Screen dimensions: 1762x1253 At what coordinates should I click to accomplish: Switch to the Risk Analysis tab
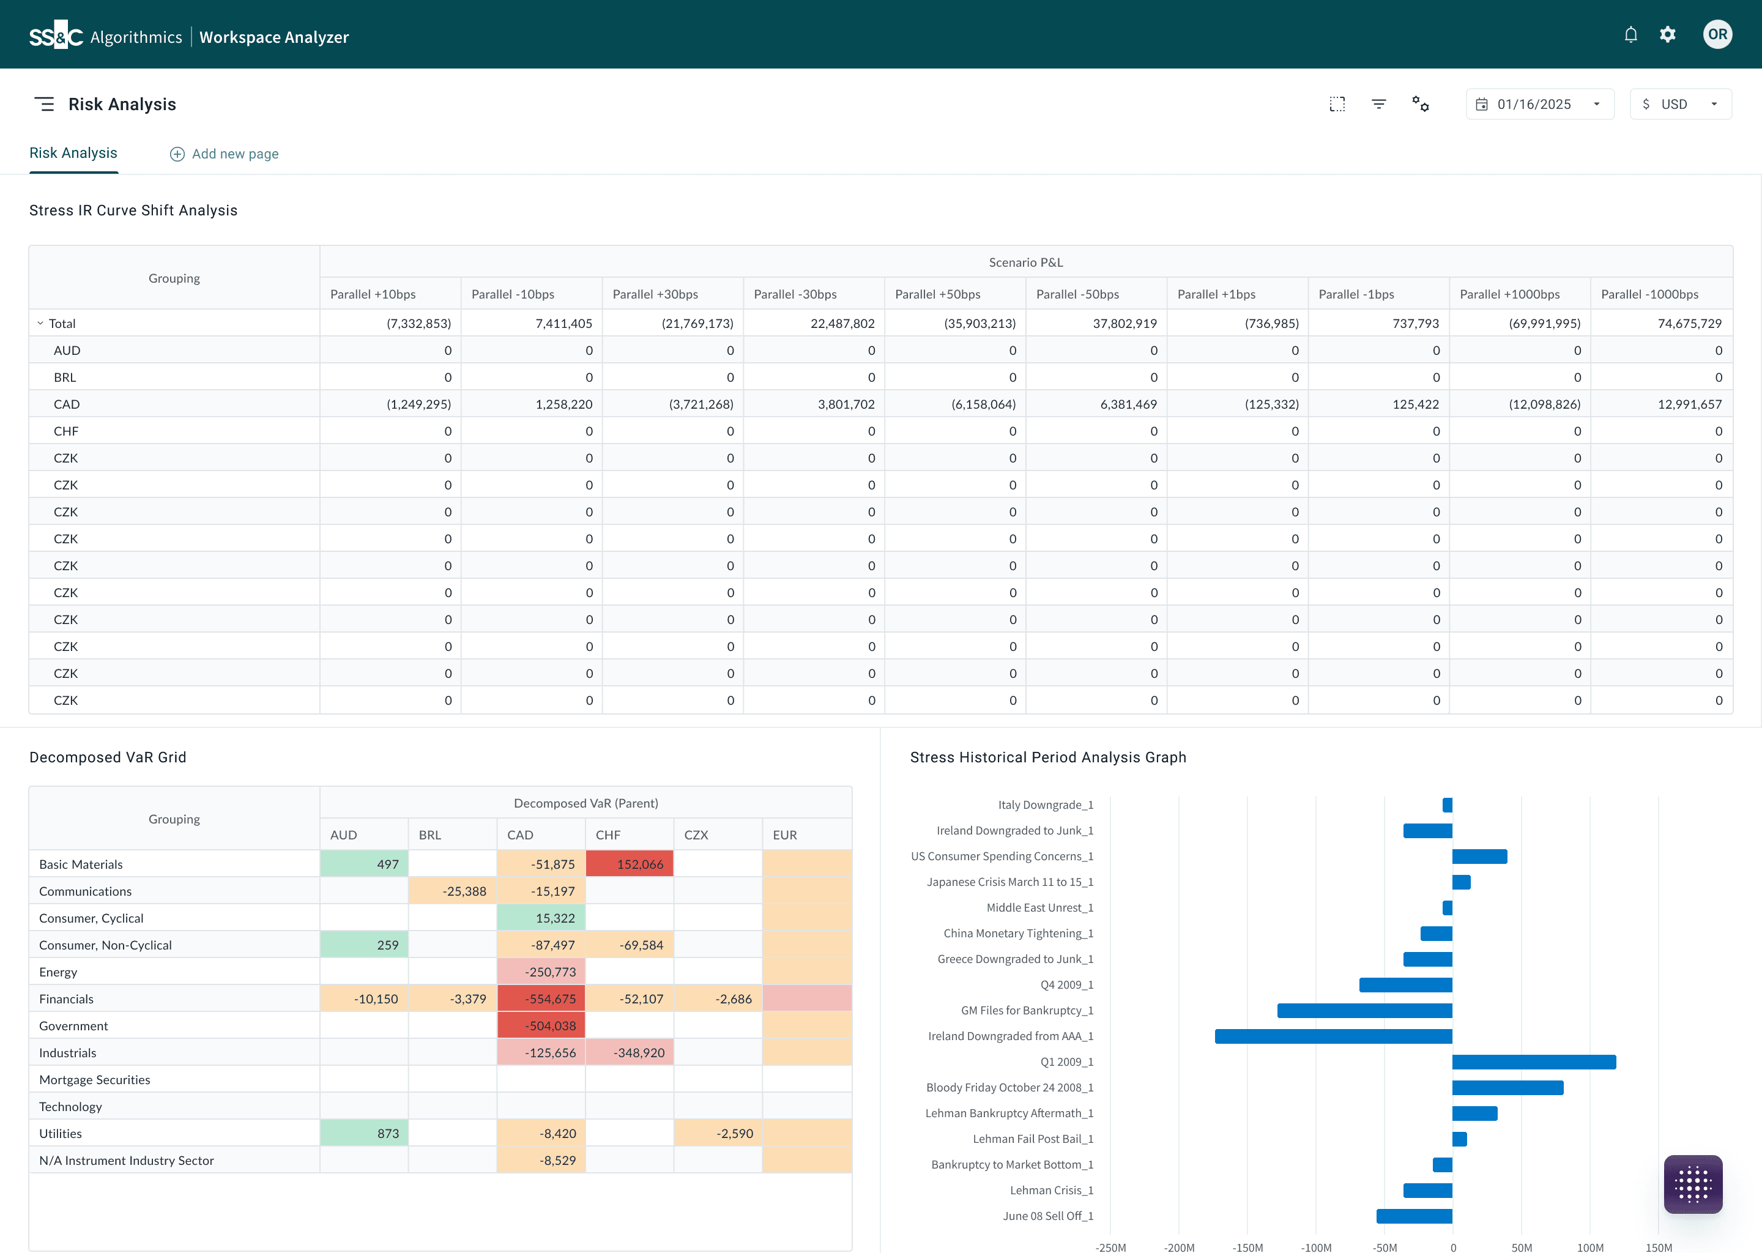[x=73, y=154]
